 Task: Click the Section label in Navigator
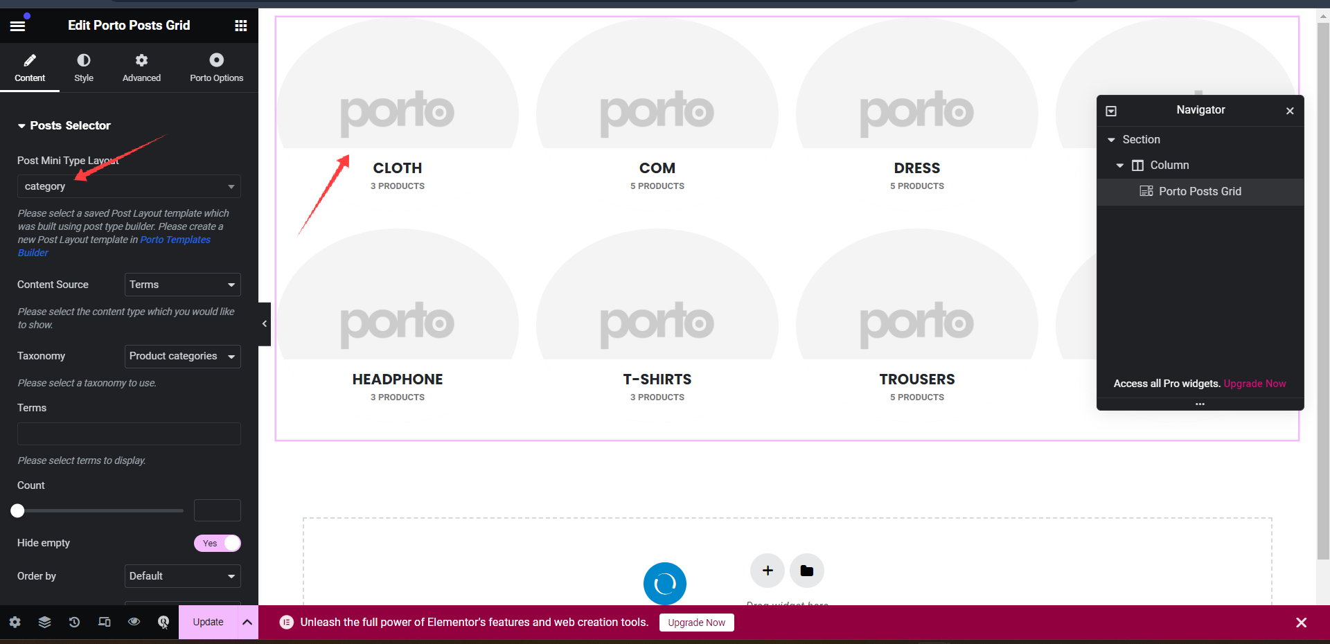click(x=1141, y=140)
